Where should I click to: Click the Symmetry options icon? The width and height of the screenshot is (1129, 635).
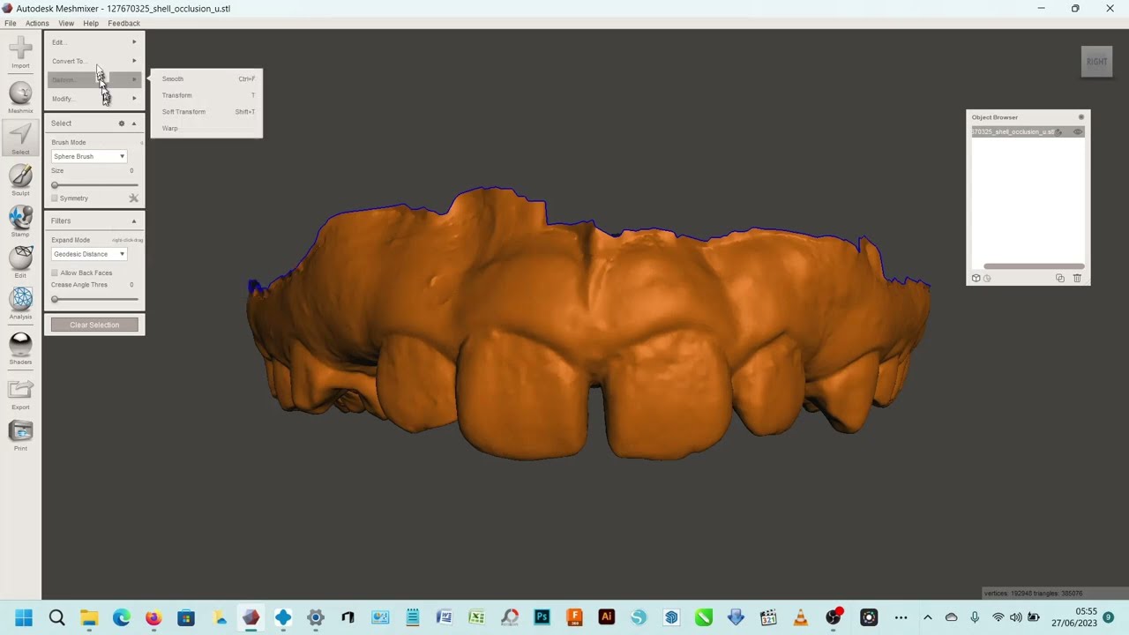134,198
